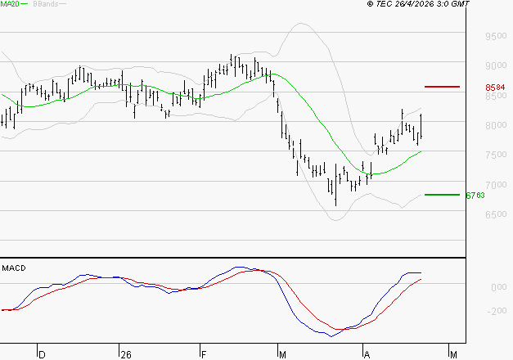Viewport: 513px width, 360px height.
Task: Click the red 8584 resistance label
Action: point(495,88)
